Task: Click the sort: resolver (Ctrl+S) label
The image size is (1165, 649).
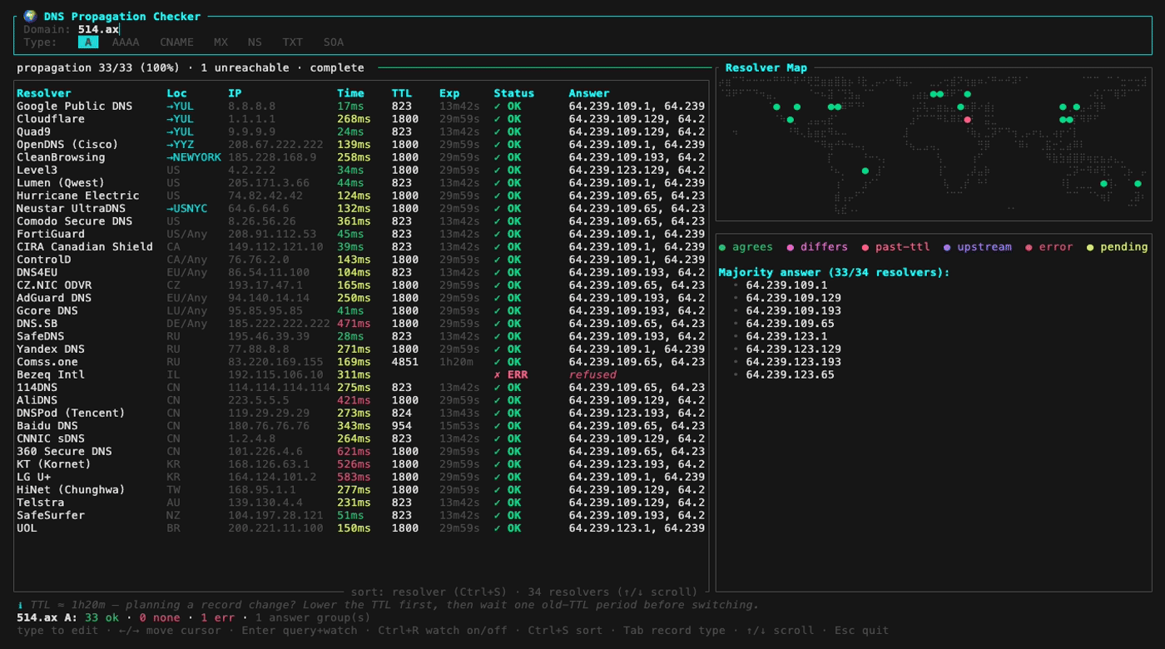Action: coord(429,592)
